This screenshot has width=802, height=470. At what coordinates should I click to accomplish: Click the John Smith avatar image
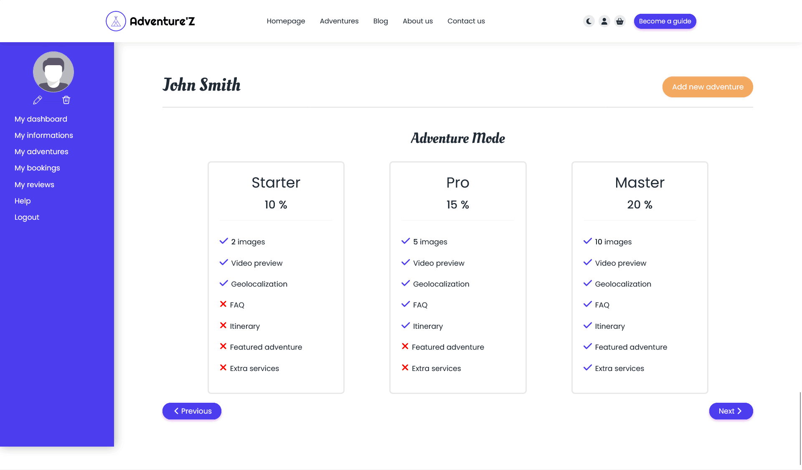(53, 72)
